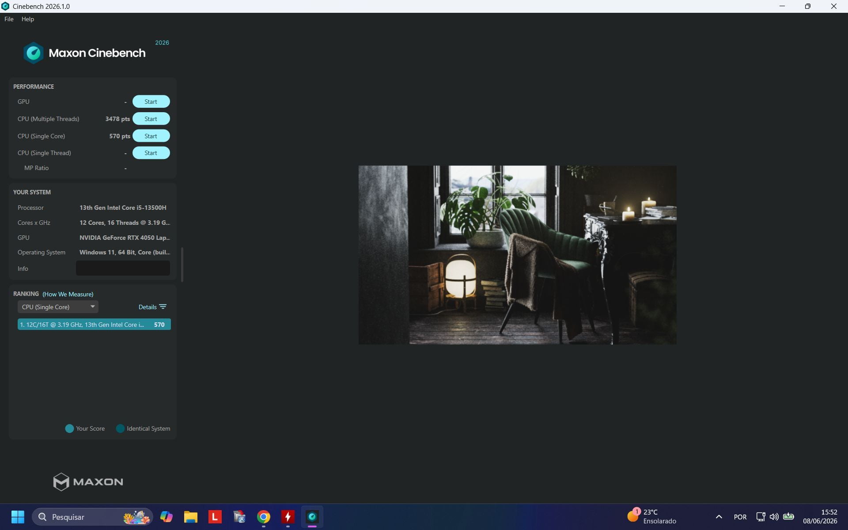Image resolution: width=848 pixels, height=530 pixels.
Task: Click the Maxon logo at the bottom of the sidebar
Action: point(88,482)
